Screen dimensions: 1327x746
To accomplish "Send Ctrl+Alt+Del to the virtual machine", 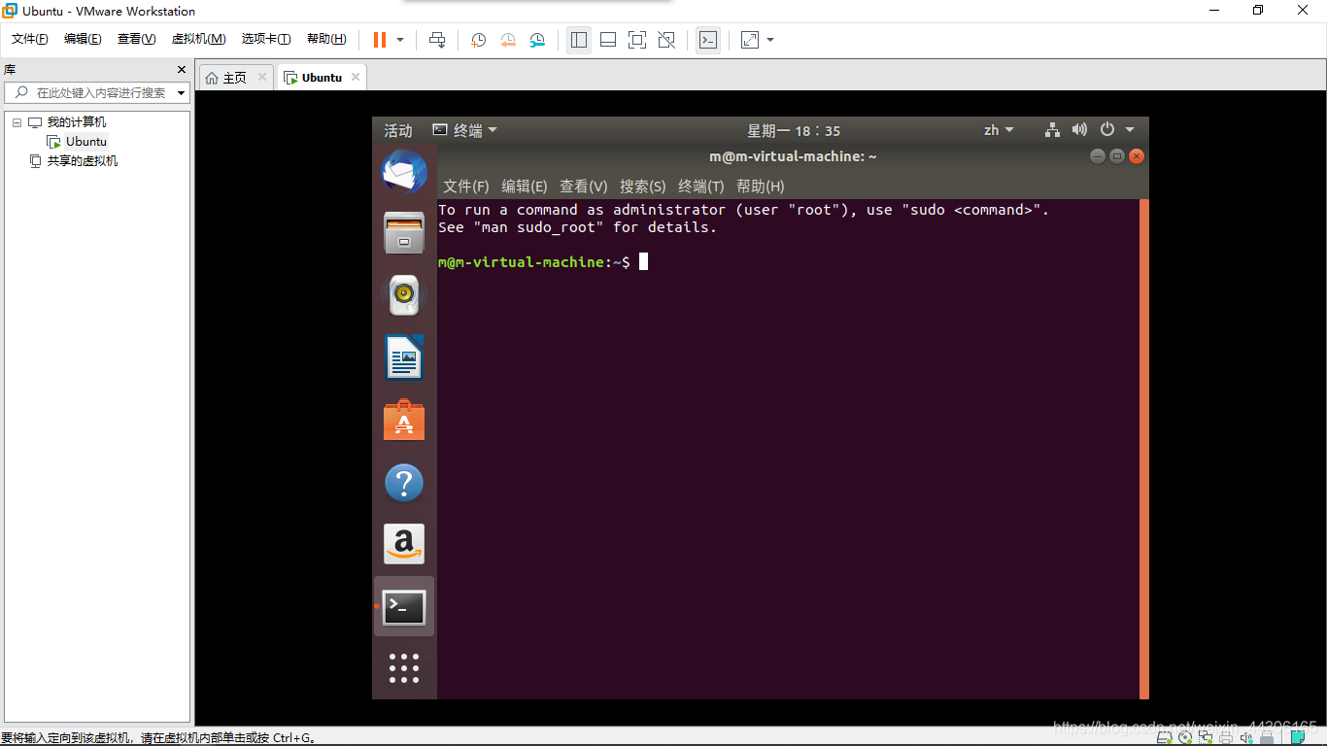I will [x=437, y=40].
